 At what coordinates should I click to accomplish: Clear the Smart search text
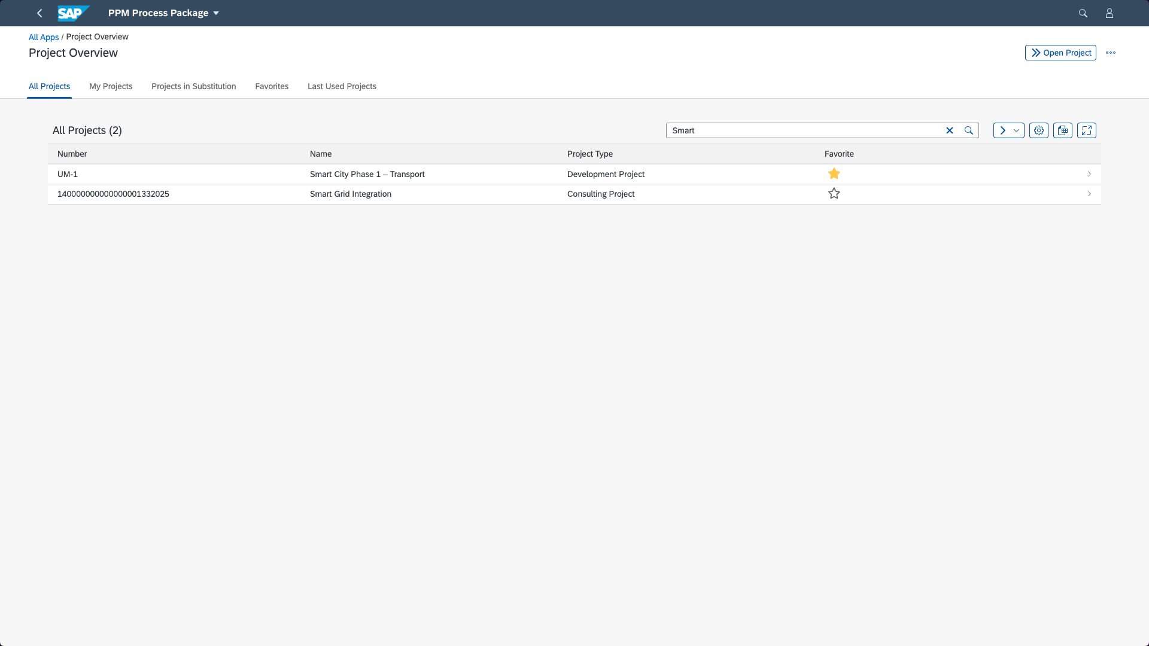tap(949, 130)
